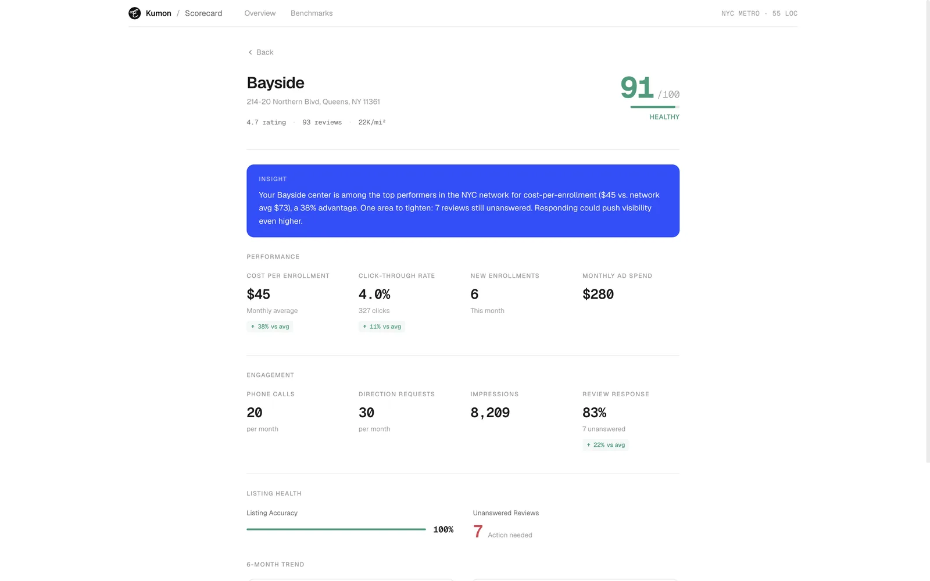Click the This month caption
The width and height of the screenshot is (930, 581).
click(x=488, y=311)
